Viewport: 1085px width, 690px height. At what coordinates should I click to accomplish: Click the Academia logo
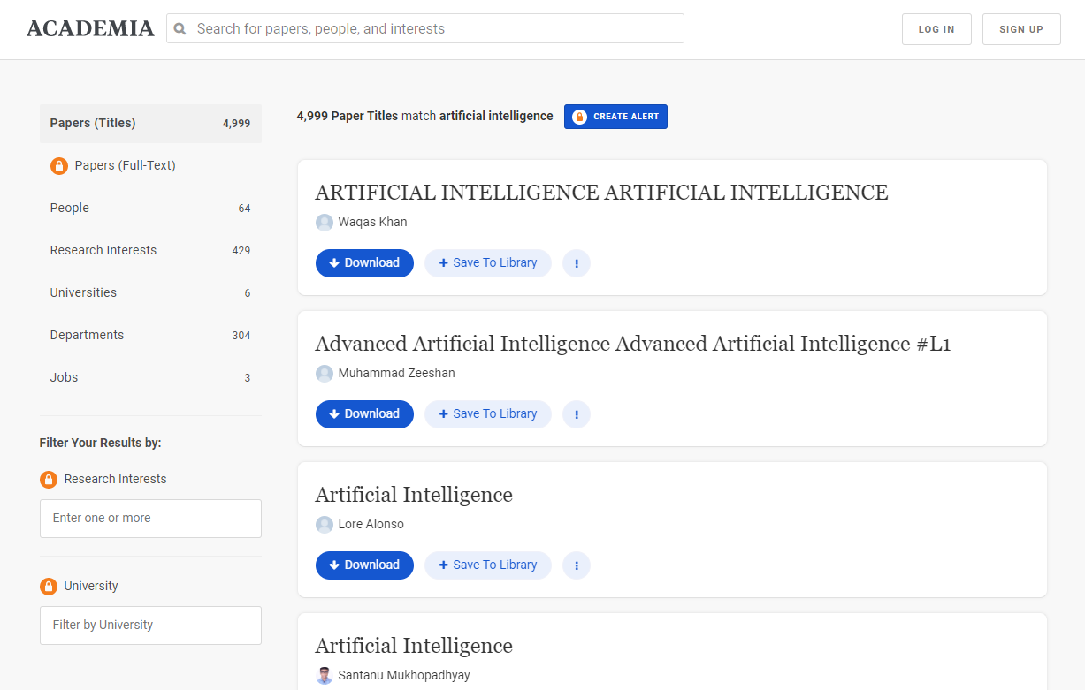[x=90, y=29]
